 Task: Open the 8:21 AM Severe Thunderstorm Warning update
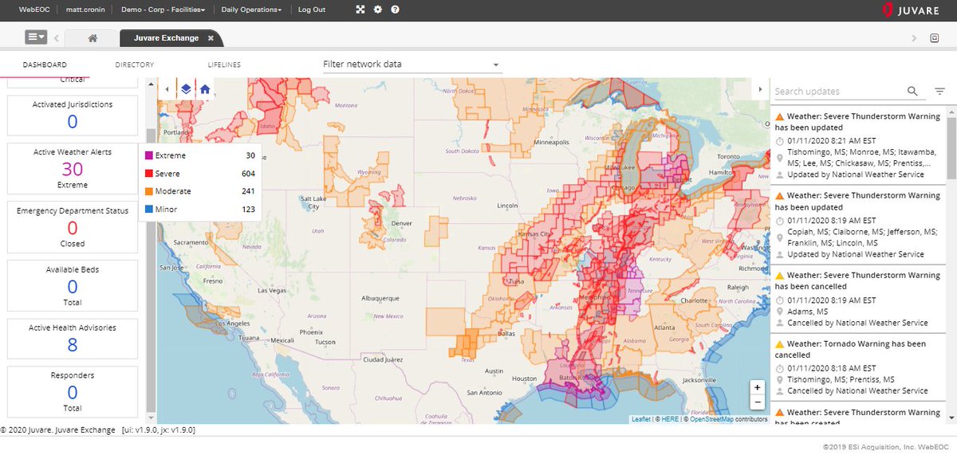click(859, 144)
